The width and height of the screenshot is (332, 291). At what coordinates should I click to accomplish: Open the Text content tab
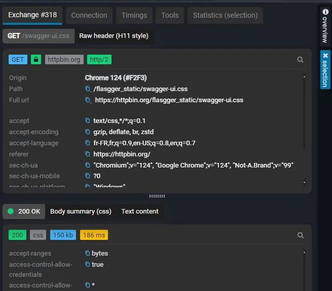[140, 211]
